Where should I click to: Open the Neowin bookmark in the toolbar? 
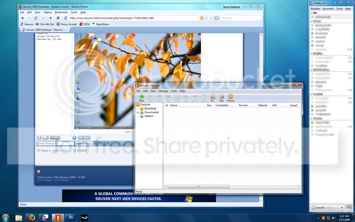27,24
